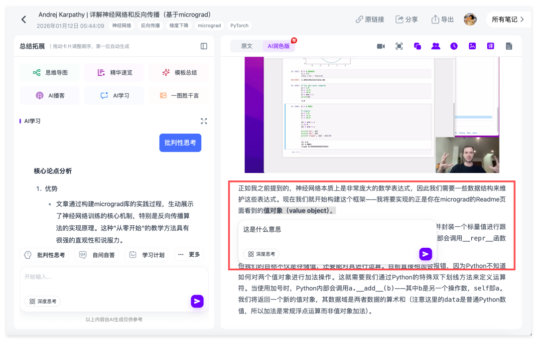Open the 一图胜千言 card

[x=179, y=95]
